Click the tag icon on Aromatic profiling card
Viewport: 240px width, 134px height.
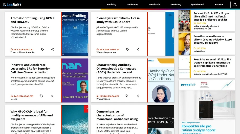click(x=42, y=49)
